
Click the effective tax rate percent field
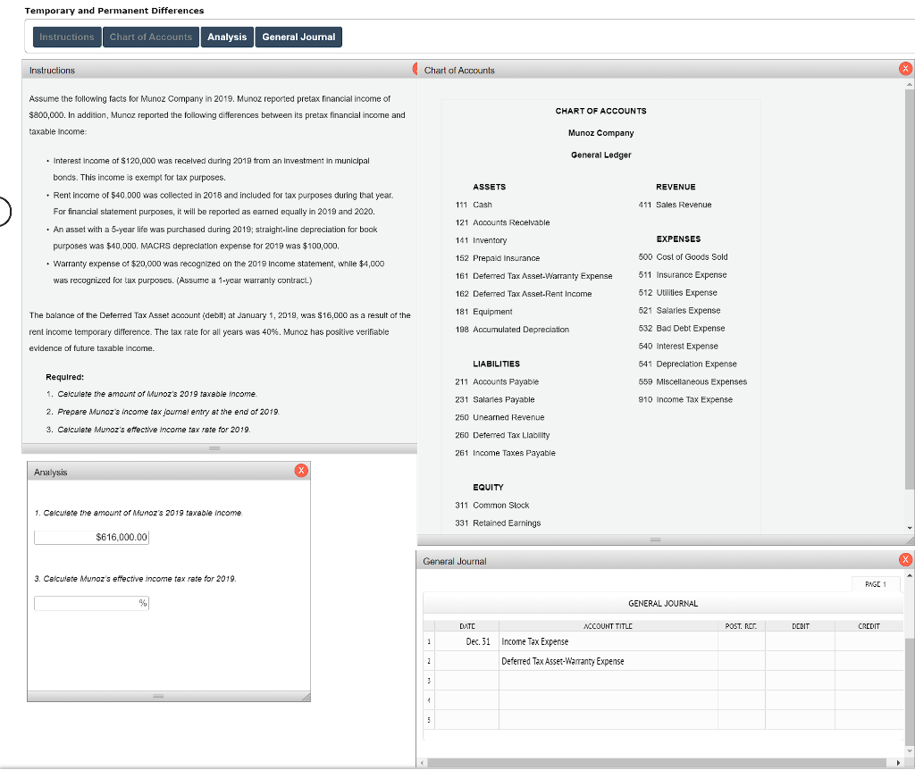click(x=92, y=603)
